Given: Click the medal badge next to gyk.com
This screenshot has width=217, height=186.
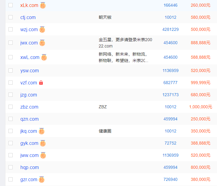Looking at the screenshot, I should (43, 143).
